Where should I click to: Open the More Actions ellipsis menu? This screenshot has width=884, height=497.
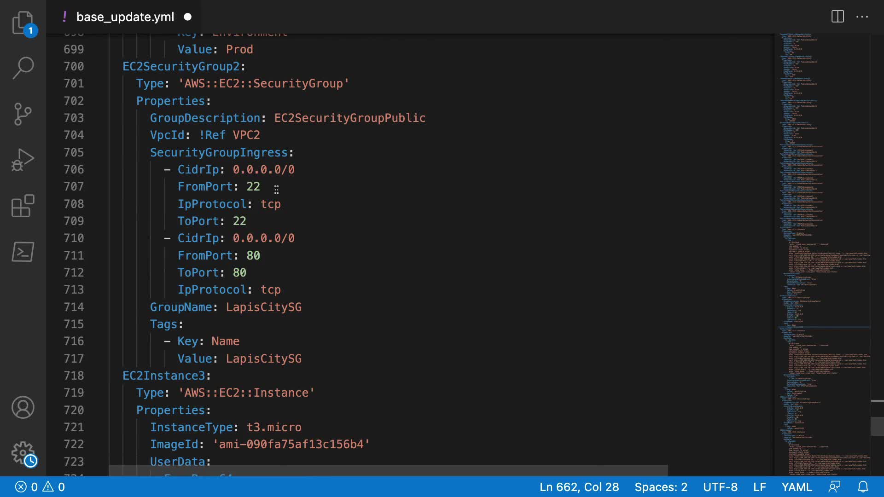click(x=862, y=17)
